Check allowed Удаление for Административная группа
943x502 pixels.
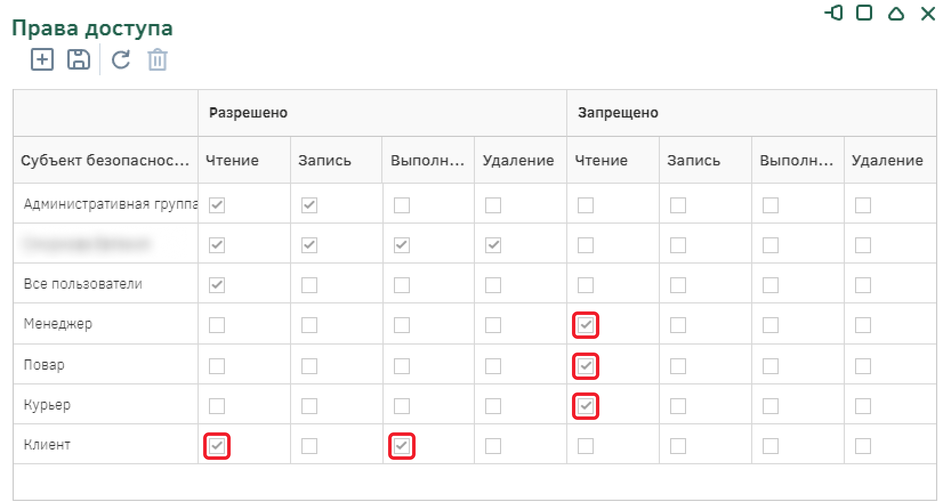[493, 205]
